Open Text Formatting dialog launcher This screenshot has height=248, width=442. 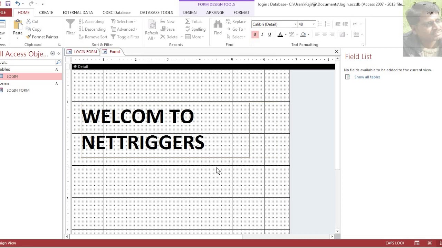[363, 45]
